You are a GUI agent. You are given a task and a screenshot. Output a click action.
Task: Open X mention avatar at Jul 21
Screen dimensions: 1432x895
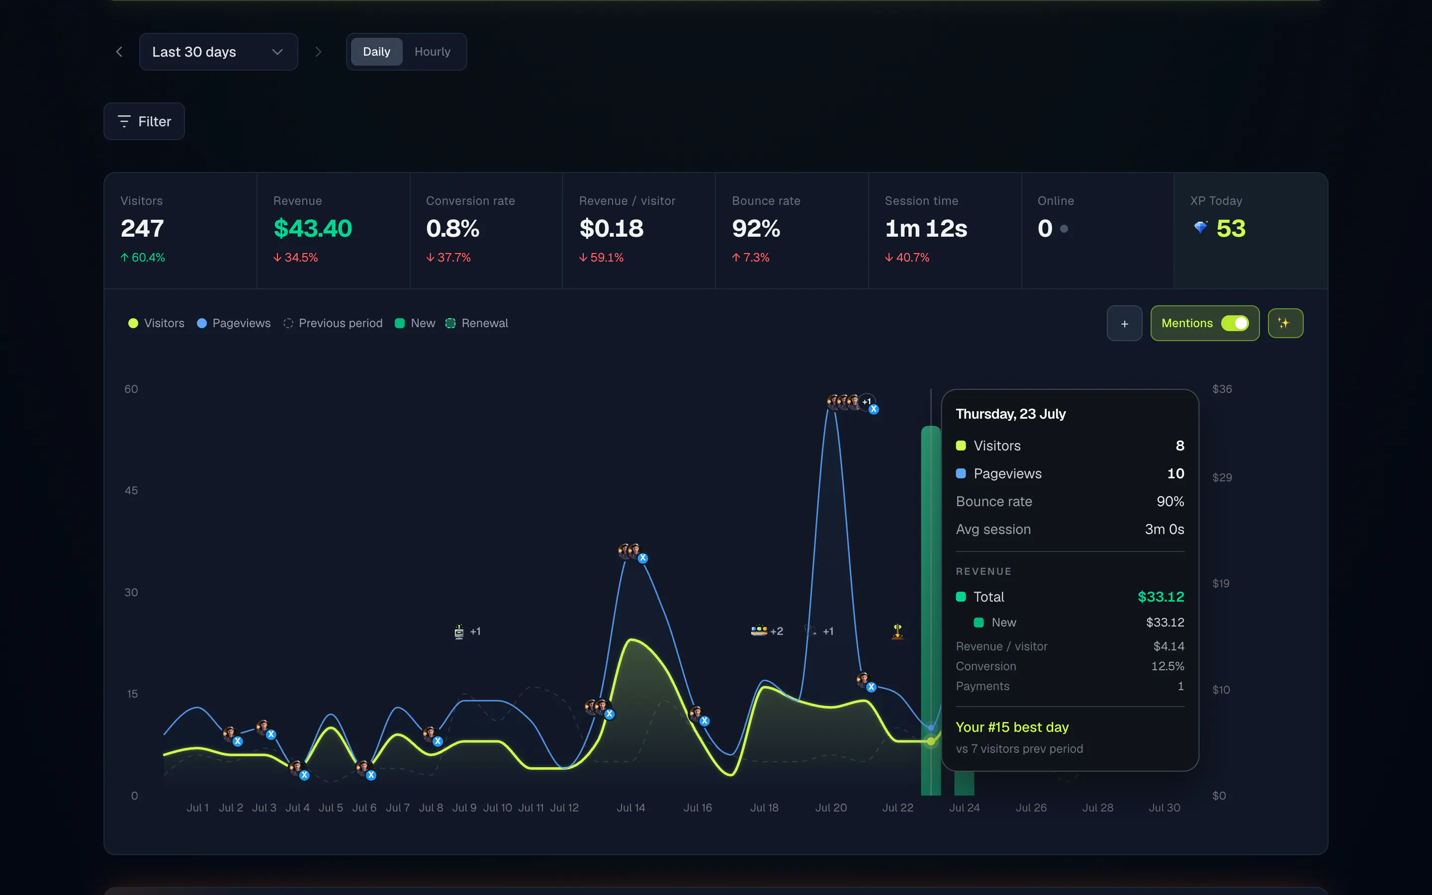pos(866,681)
